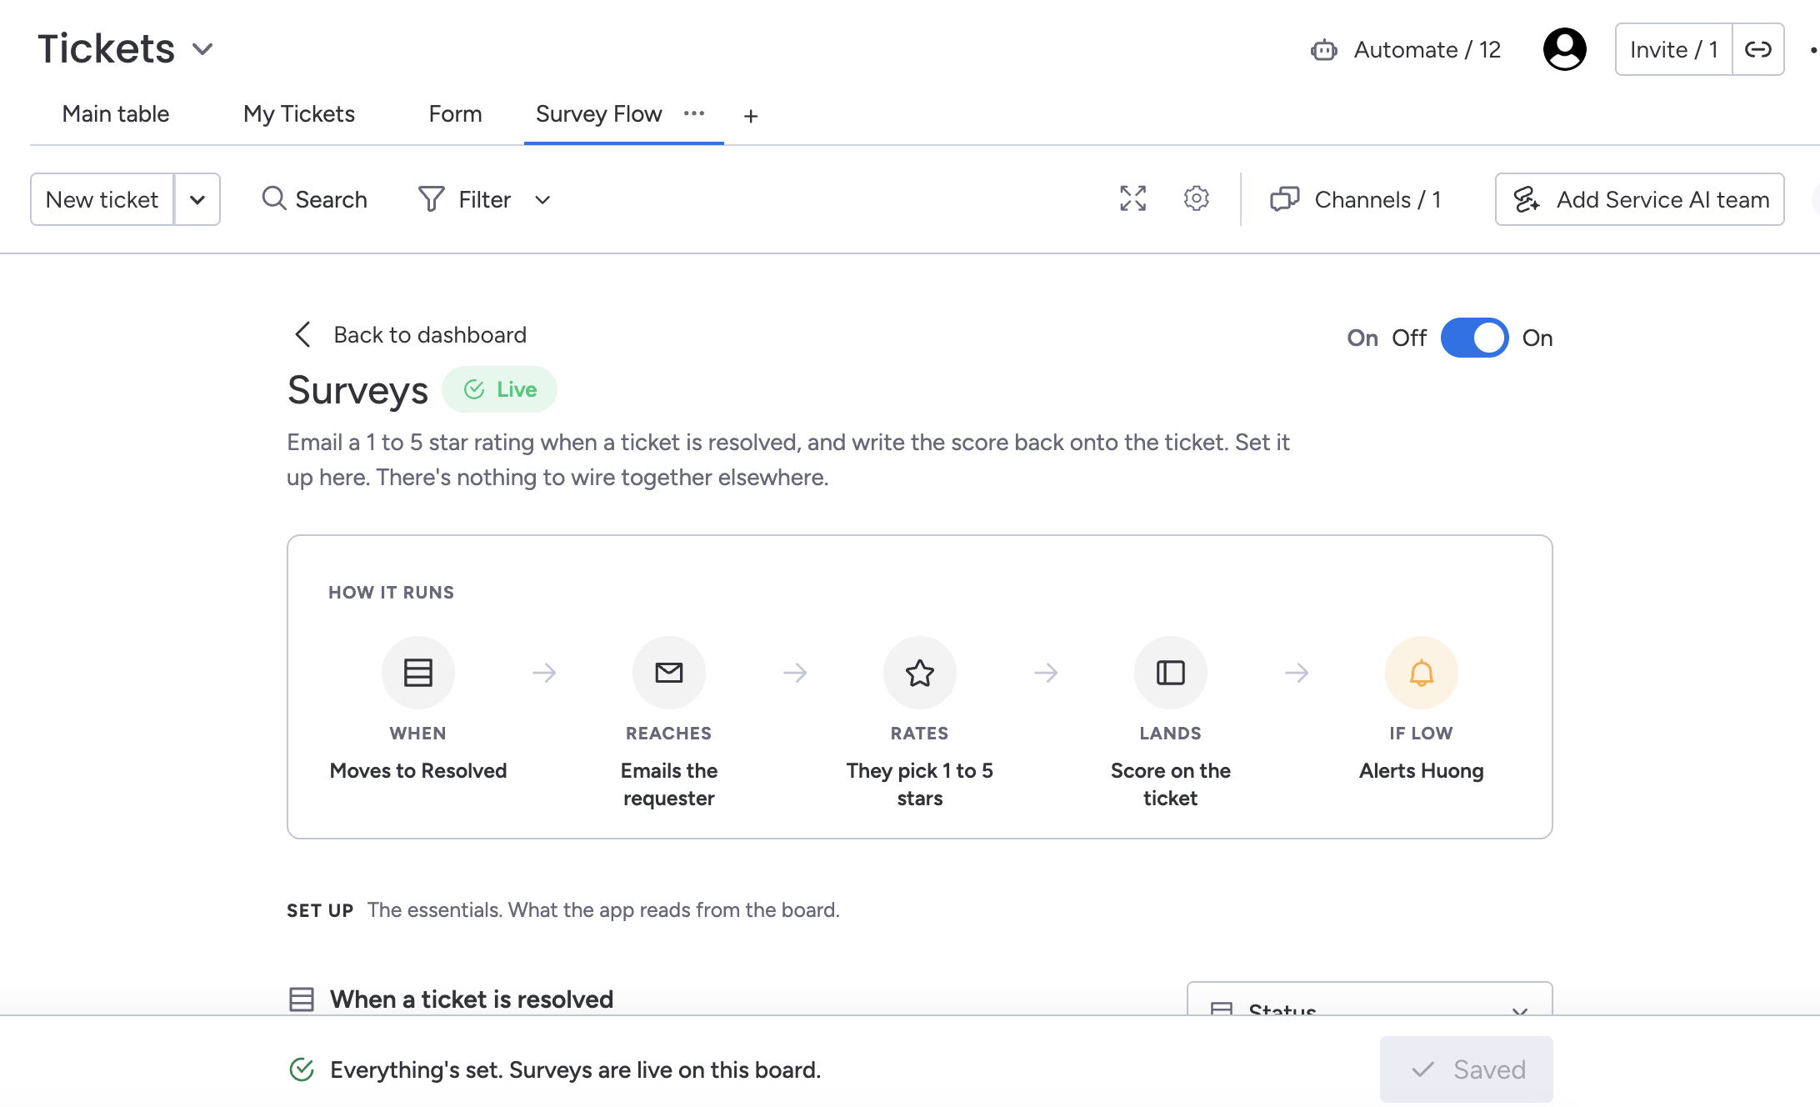Switch to My Tickets tab

(x=299, y=113)
